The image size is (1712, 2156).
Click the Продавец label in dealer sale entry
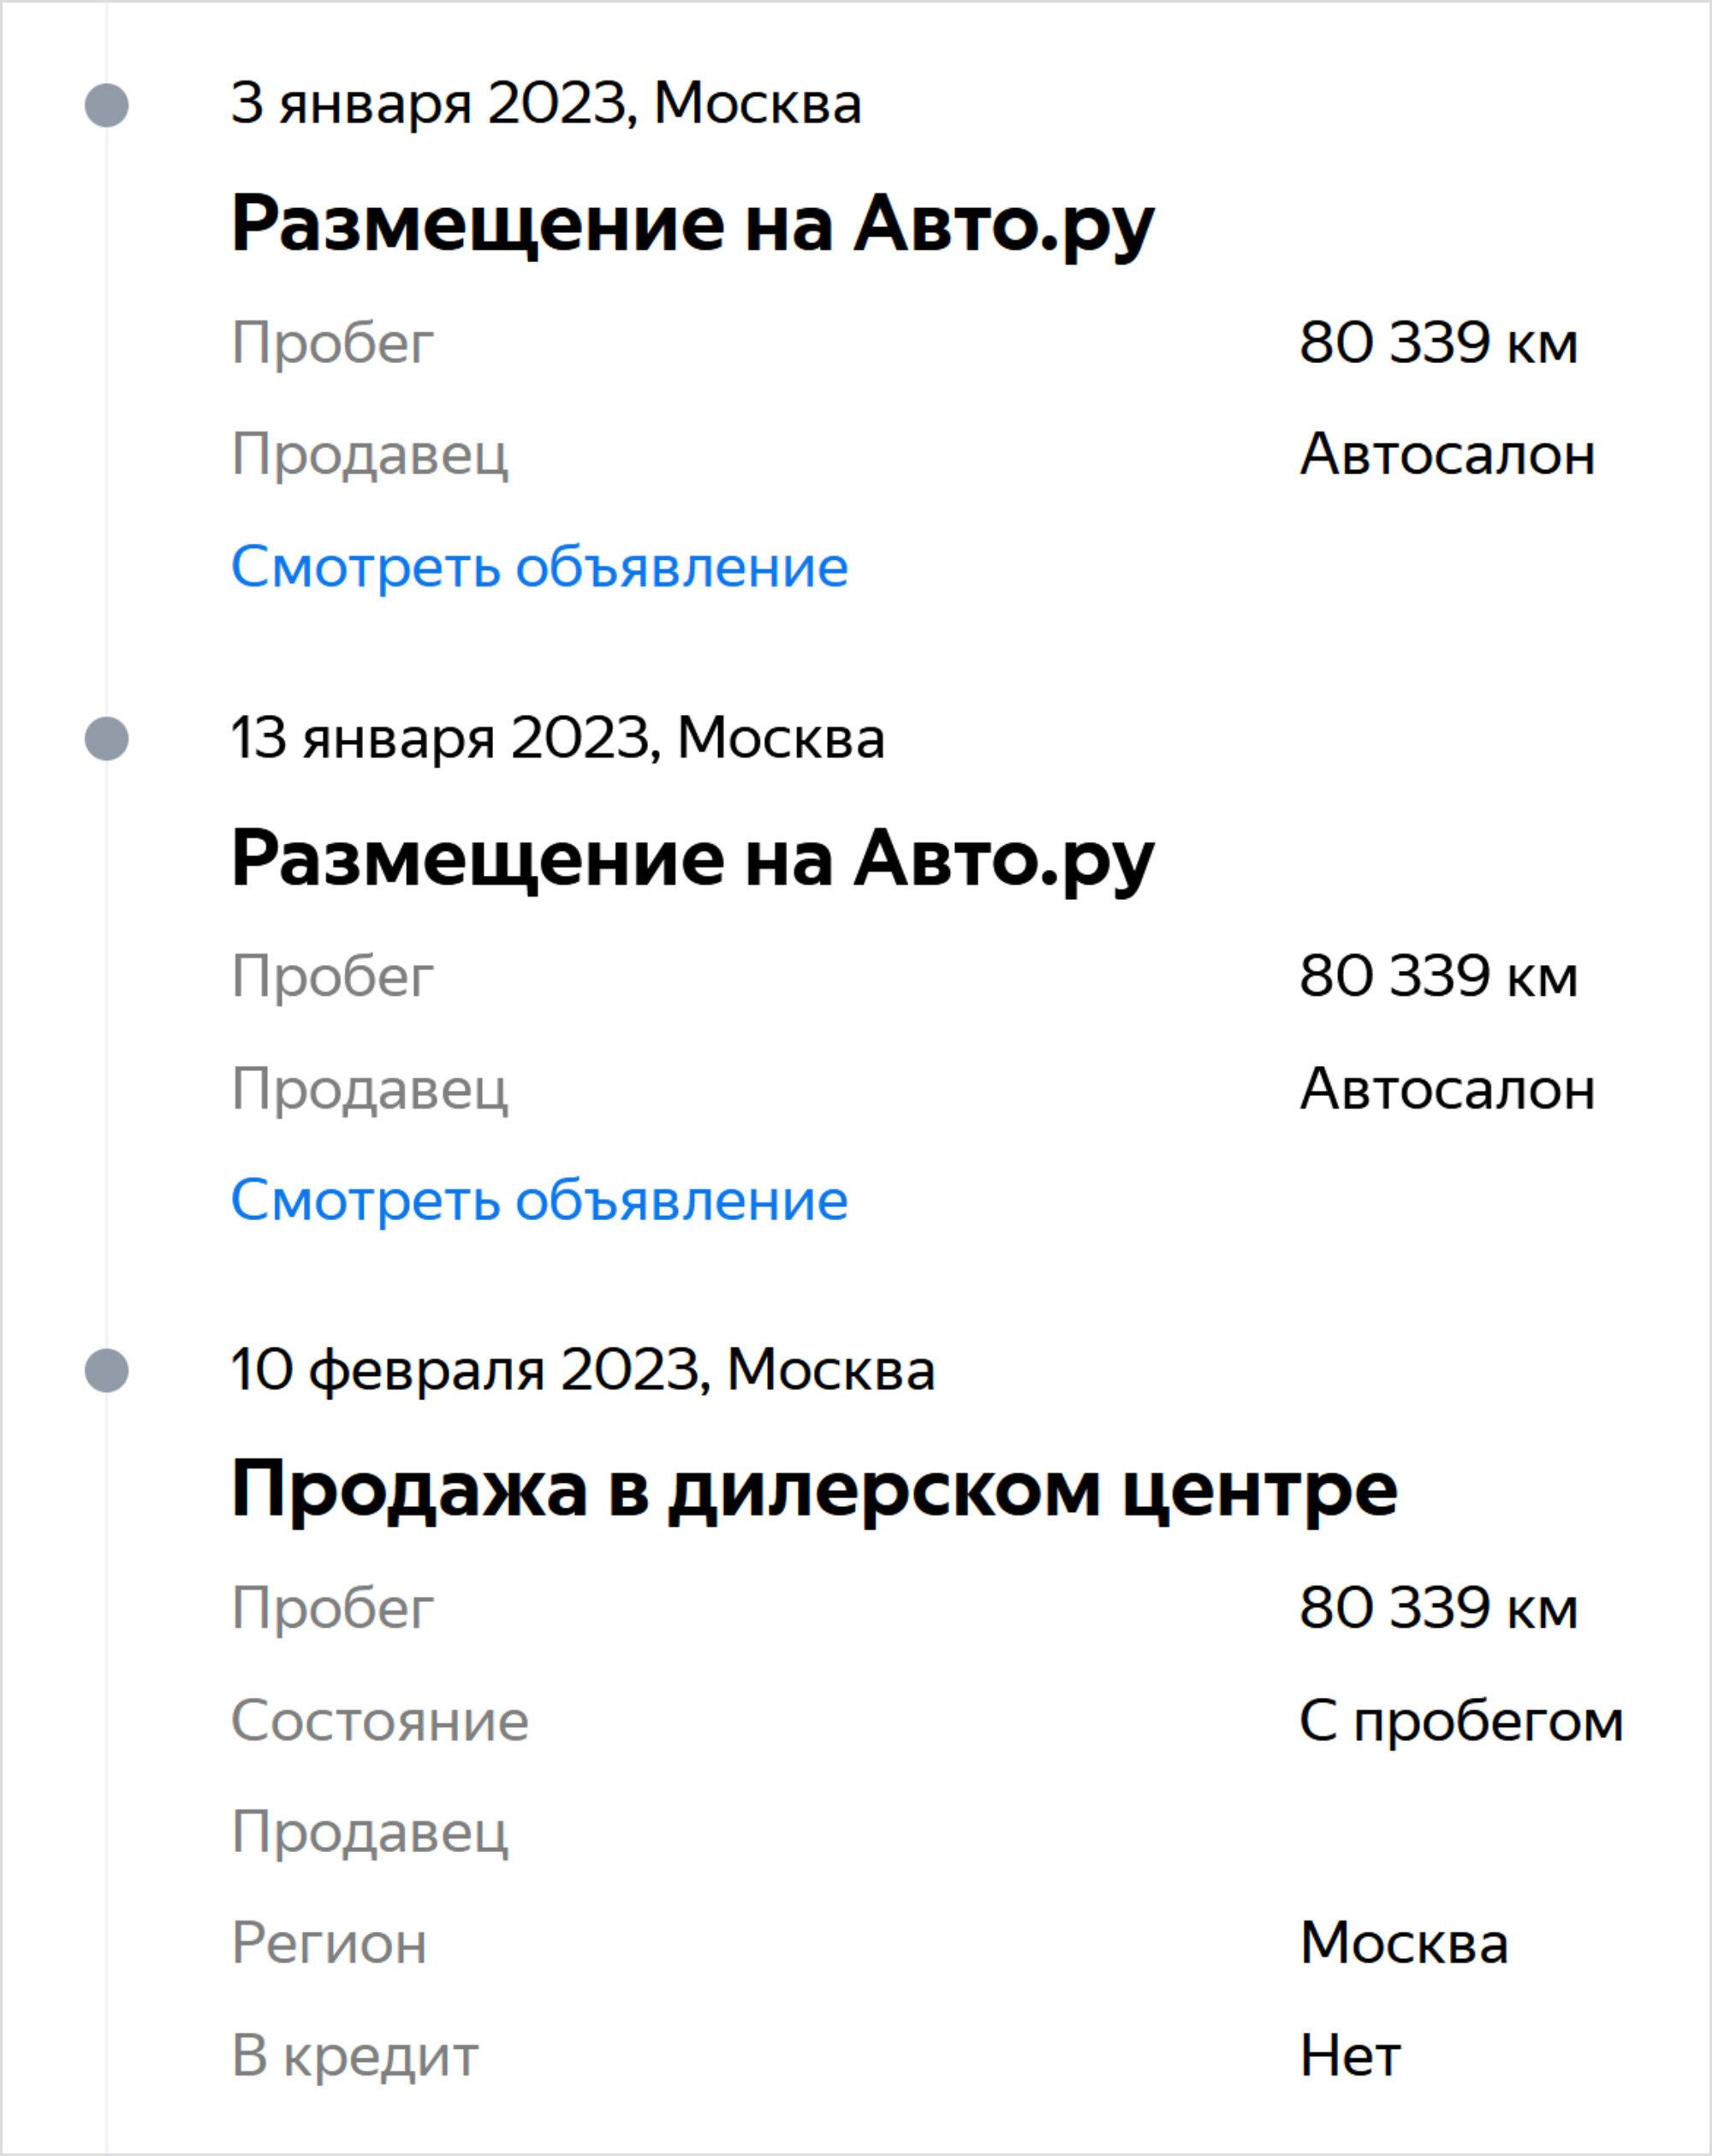370,1834
